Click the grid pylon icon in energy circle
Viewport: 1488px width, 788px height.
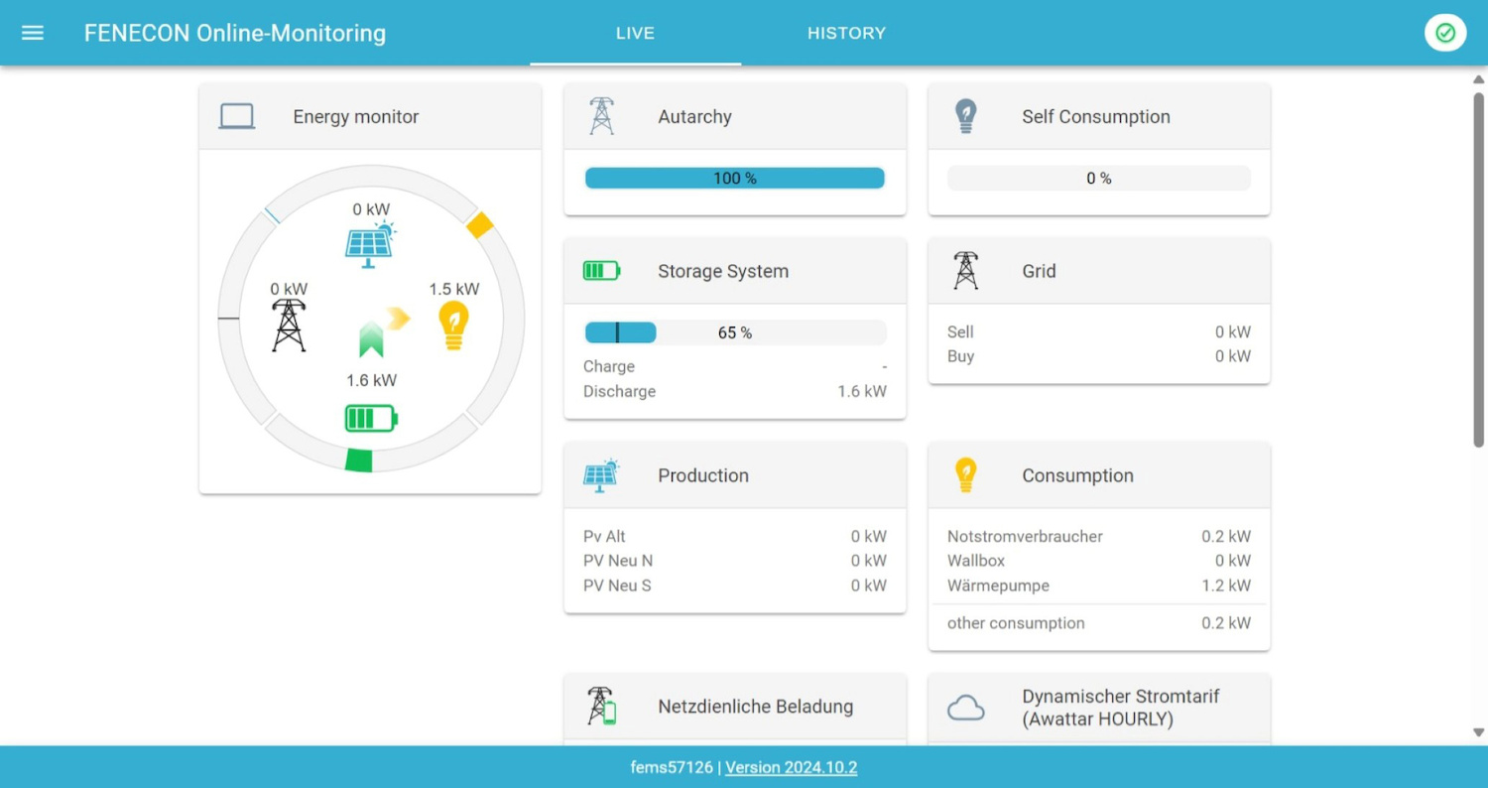click(x=289, y=325)
